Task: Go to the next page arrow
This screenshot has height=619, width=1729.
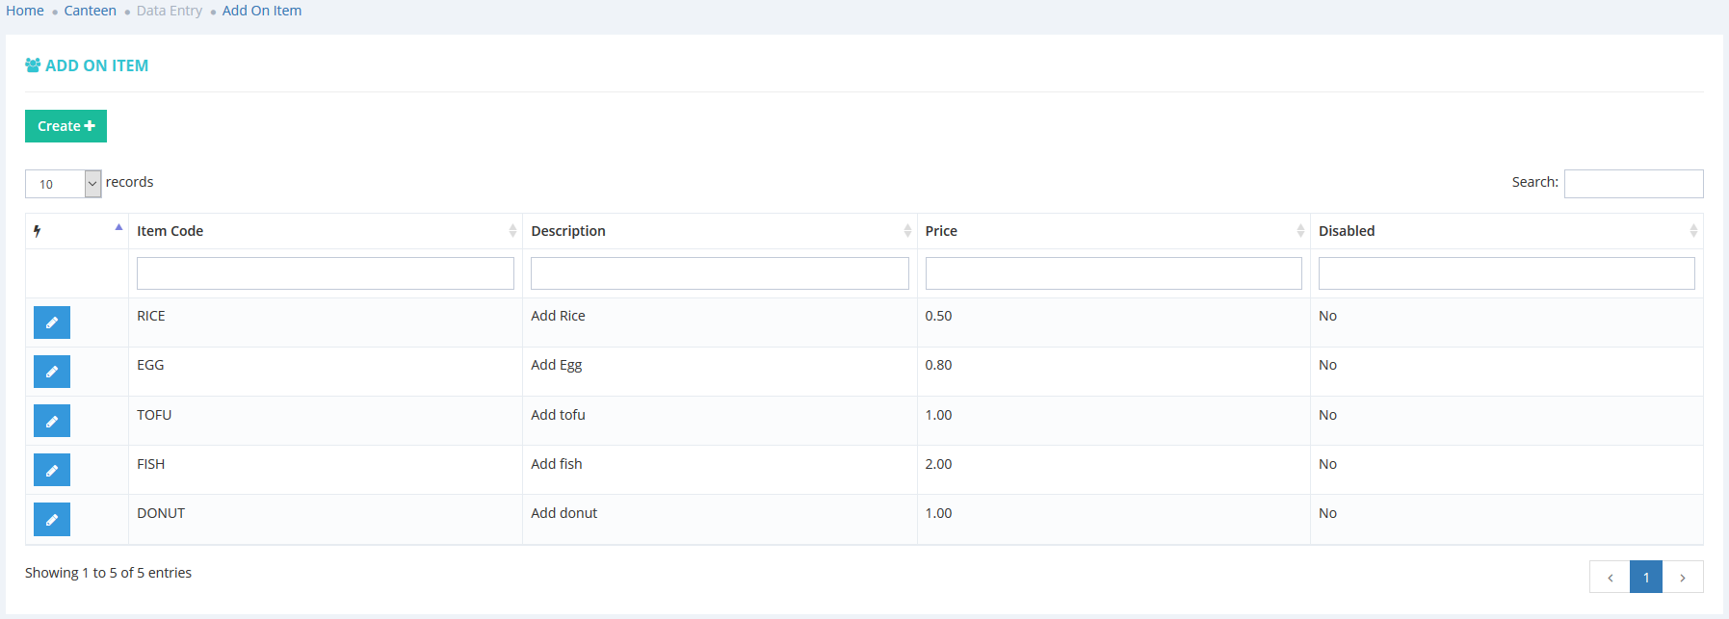Action: [x=1683, y=577]
